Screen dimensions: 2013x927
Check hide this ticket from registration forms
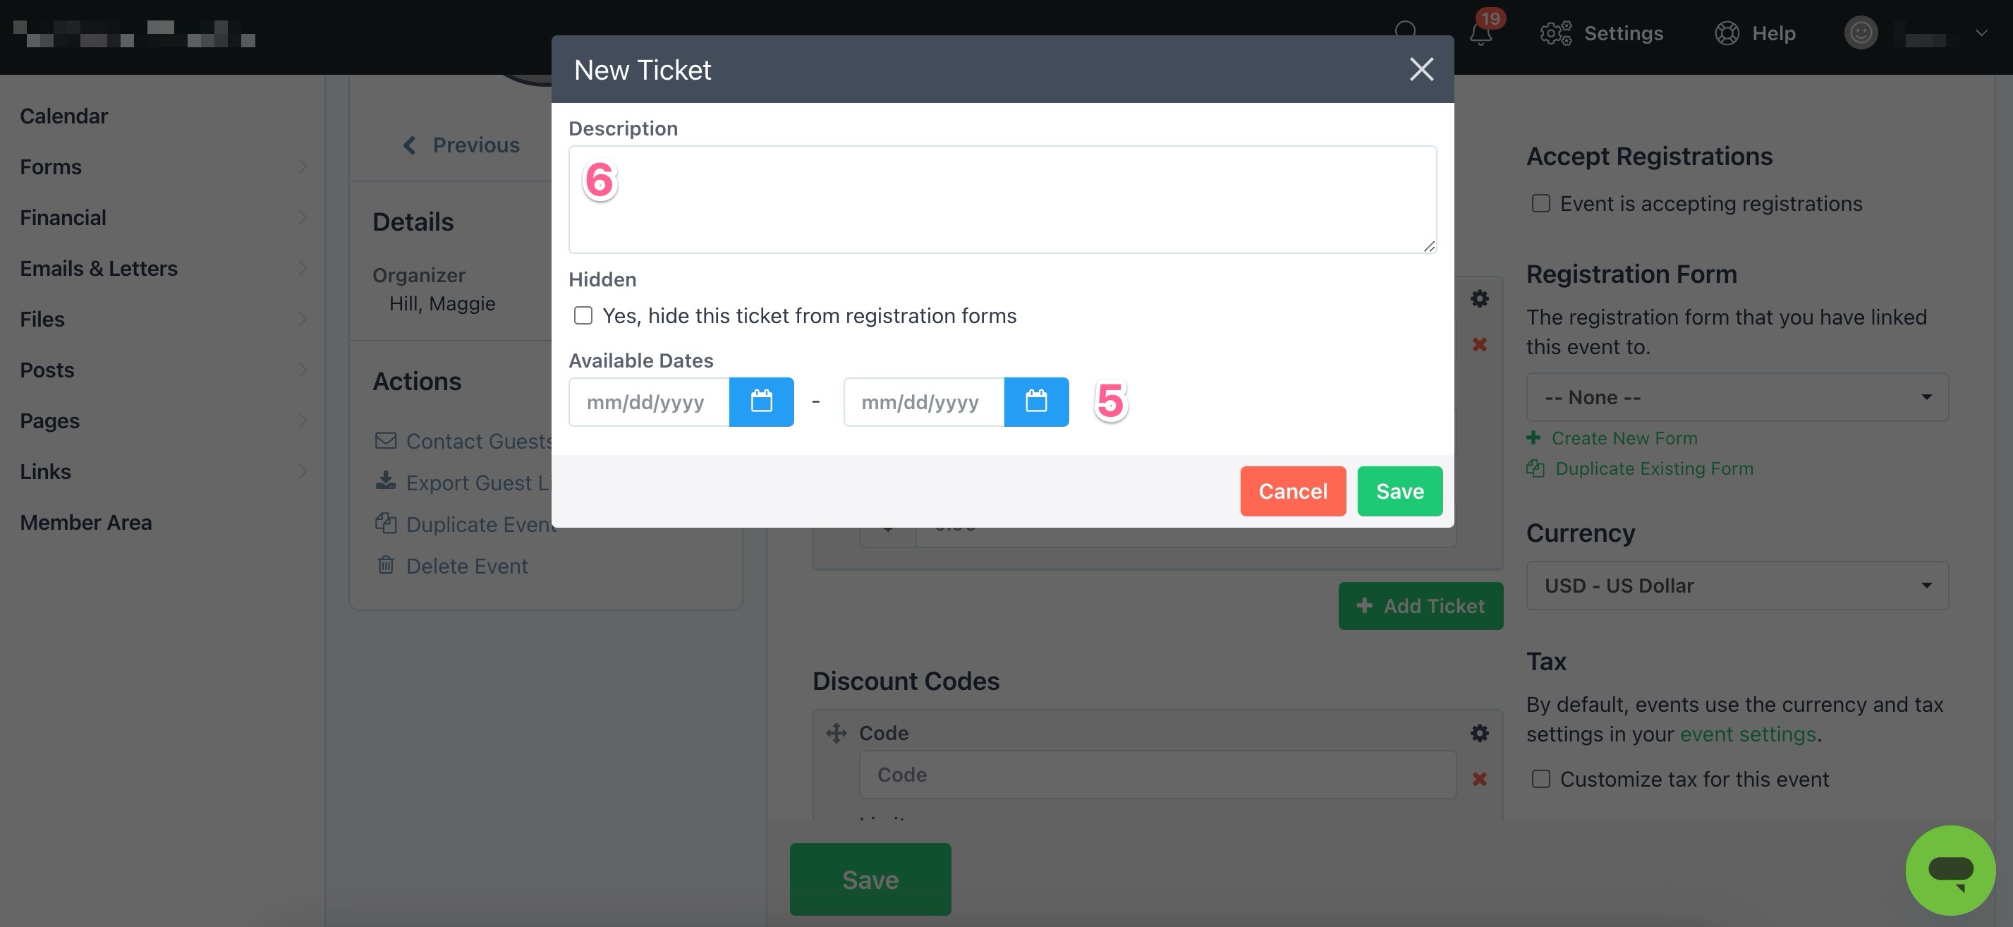tap(583, 316)
